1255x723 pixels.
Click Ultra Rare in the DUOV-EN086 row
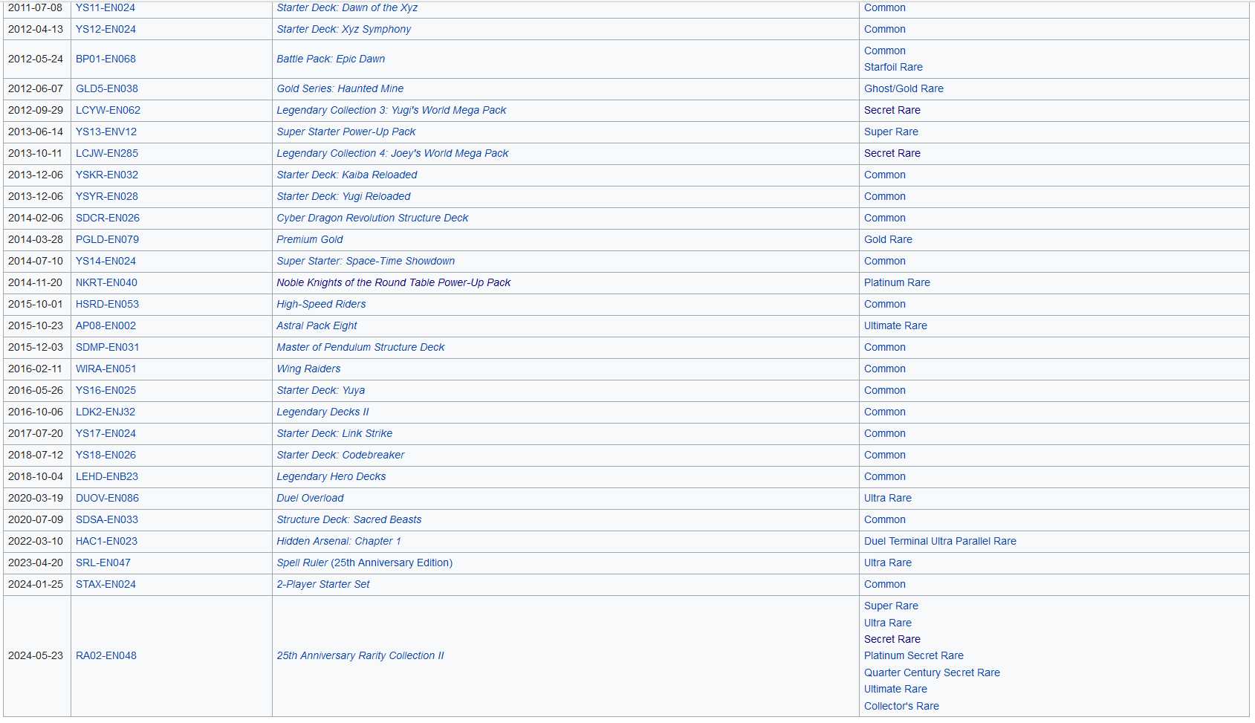coord(887,498)
